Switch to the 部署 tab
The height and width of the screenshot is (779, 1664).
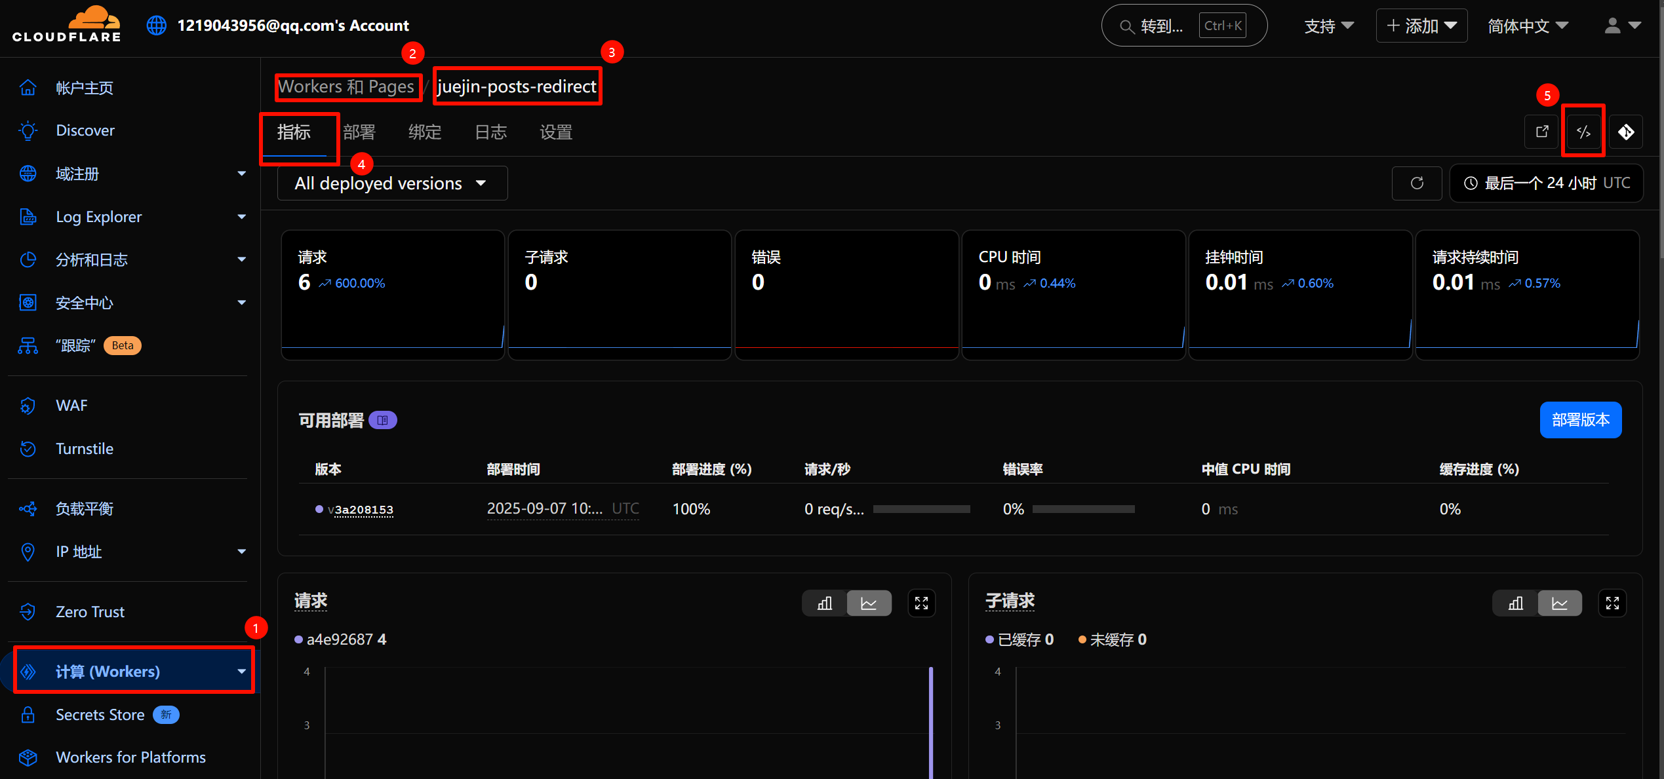(x=359, y=132)
